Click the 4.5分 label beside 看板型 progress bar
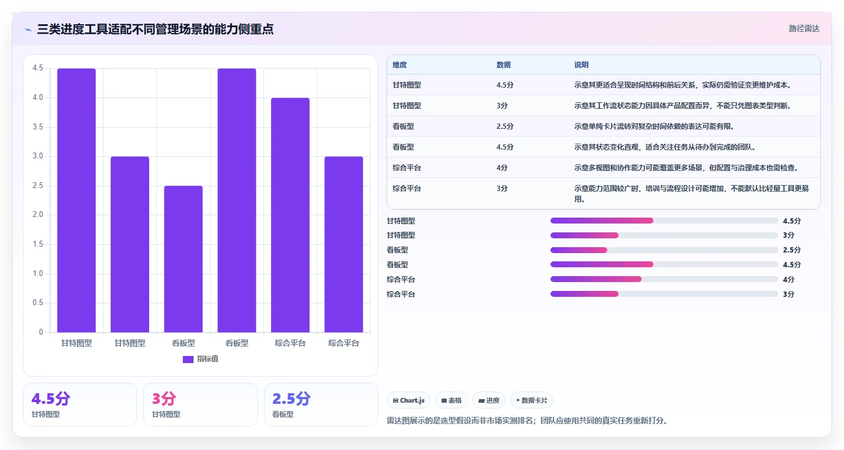The width and height of the screenshot is (844, 450). [x=791, y=265]
